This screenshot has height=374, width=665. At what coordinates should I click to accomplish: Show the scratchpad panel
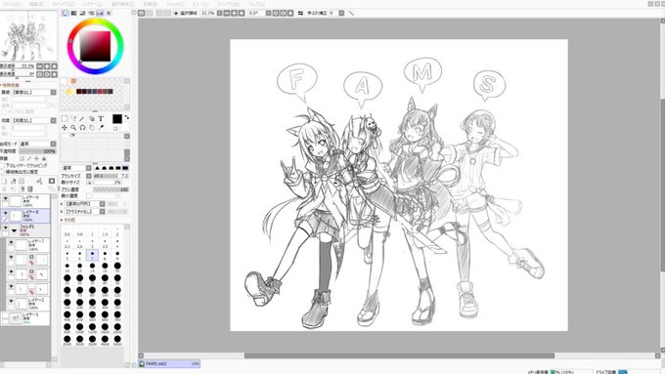point(109,13)
